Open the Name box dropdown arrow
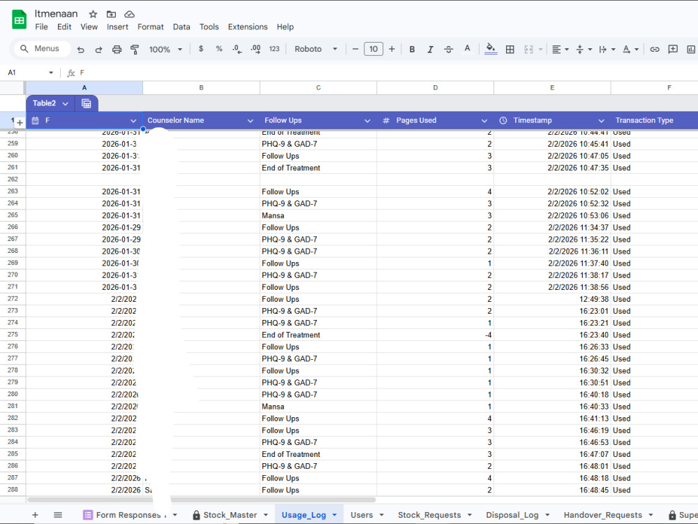698x524 pixels. [51, 73]
